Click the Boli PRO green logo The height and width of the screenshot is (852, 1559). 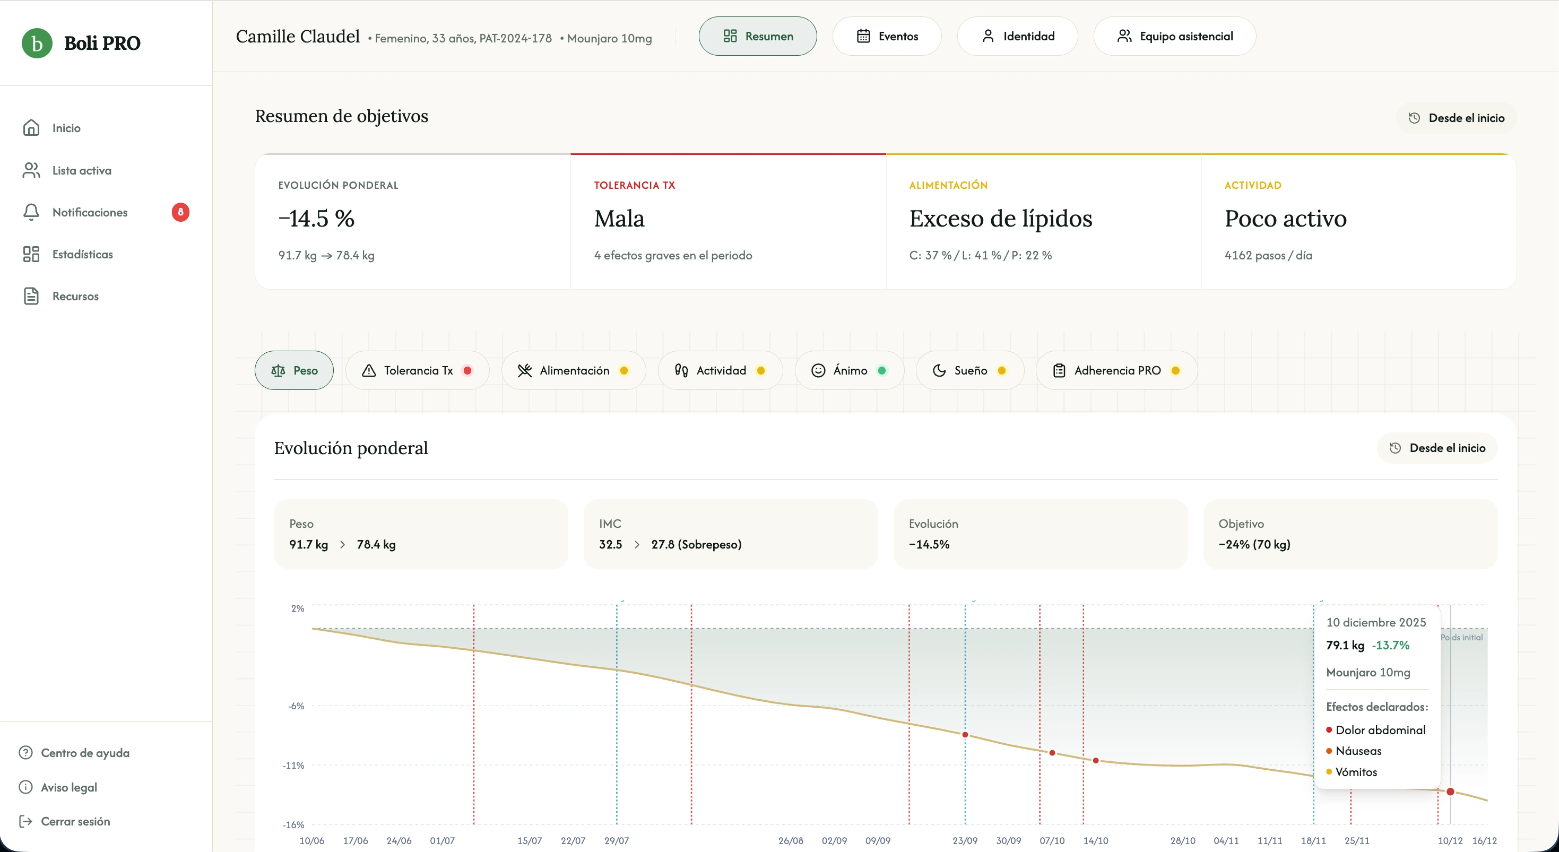37,43
